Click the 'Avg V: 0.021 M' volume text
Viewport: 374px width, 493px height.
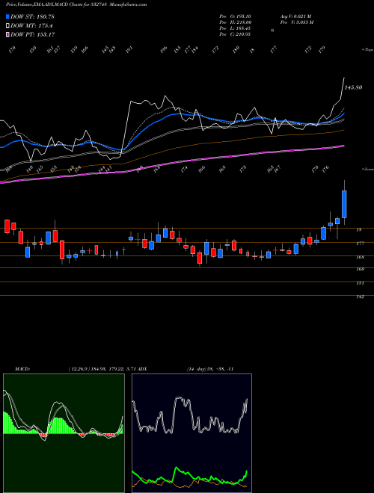tap(295, 16)
